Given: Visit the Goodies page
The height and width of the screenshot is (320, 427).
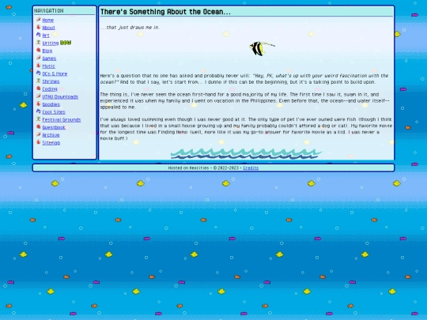Looking at the screenshot, I should coord(51,104).
